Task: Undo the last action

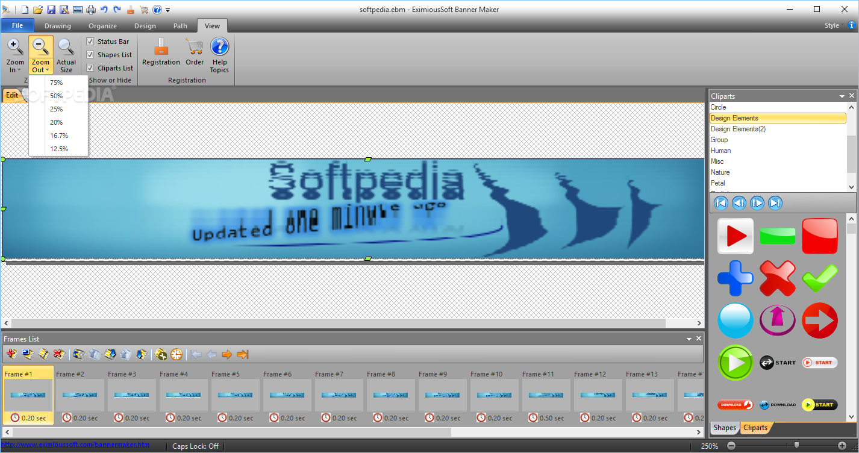Action: (104, 10)
